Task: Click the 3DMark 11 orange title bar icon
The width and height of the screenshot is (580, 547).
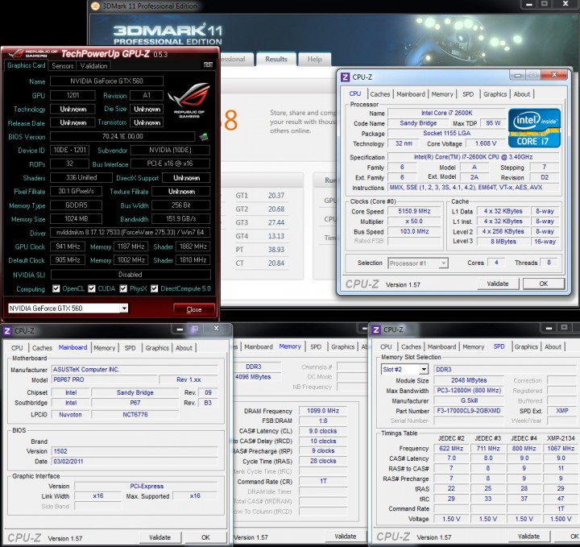Action: (95, 6)
